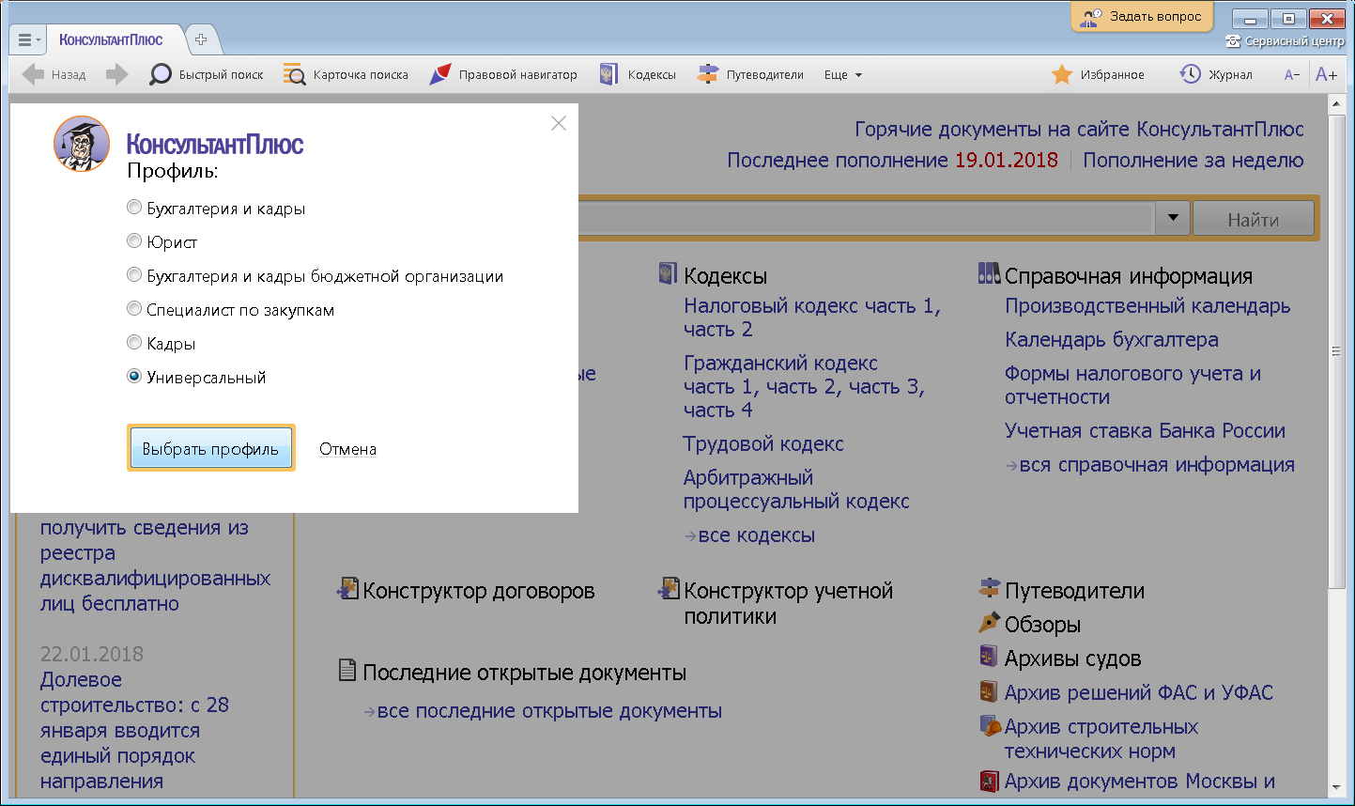1355x806 pixels.
Task: Open the Конструктор договоров link text
Action: click(479, 591)
